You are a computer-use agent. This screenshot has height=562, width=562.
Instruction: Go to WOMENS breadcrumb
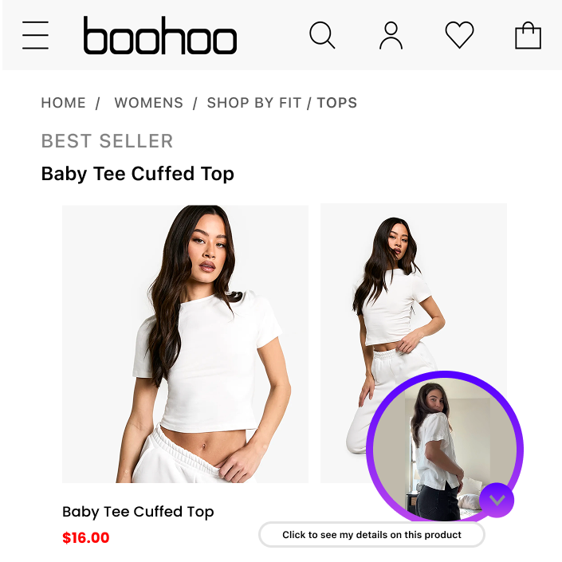pos(149,103)
